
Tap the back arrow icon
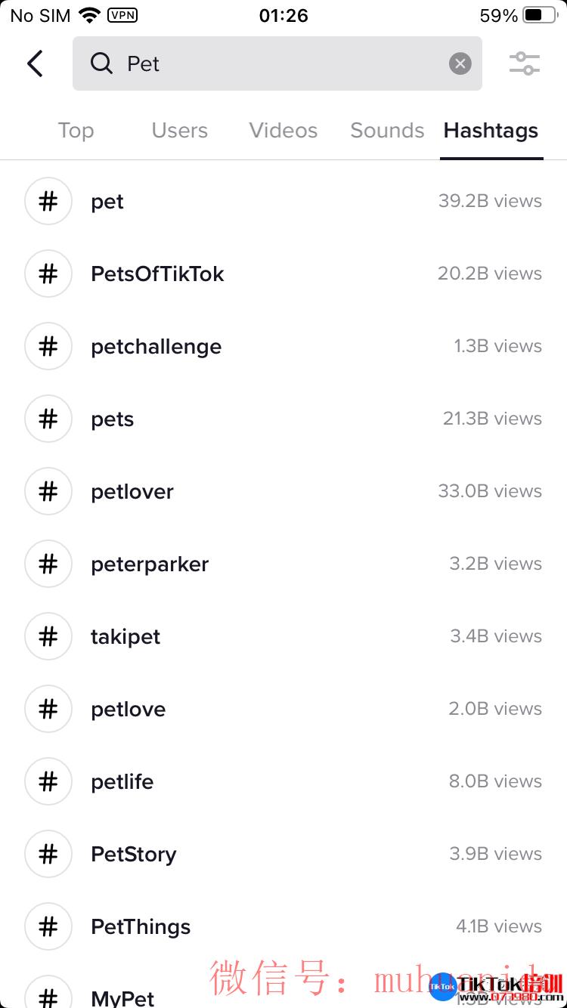point(35,63)
